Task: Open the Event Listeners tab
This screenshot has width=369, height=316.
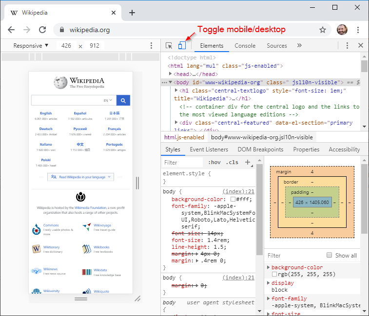Action: (x=209, y=149)
